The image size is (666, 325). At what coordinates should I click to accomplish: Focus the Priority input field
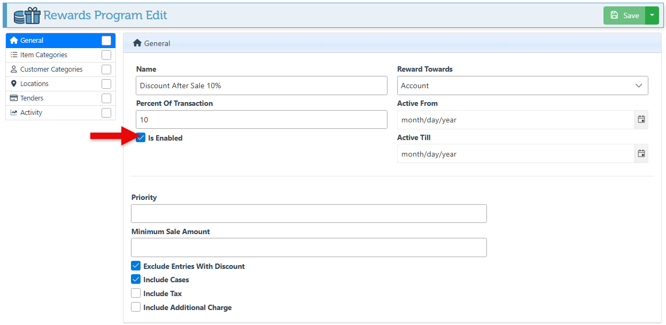click(308, 213)
